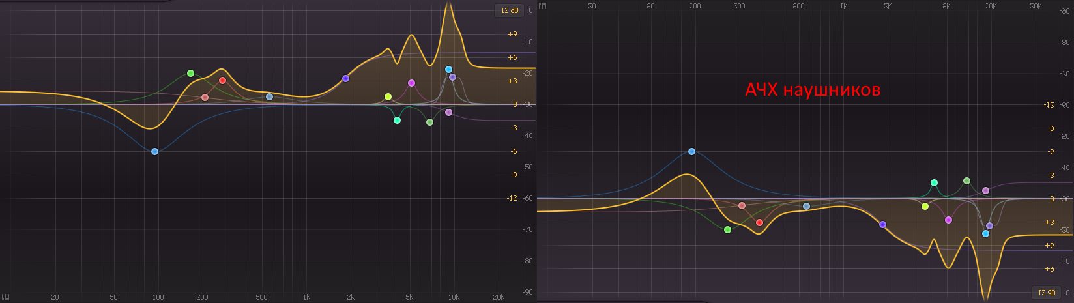Screen dimensions: 1074x303
Task: Click the red АЧХ наушников label
Action: [x=813, y=90]
